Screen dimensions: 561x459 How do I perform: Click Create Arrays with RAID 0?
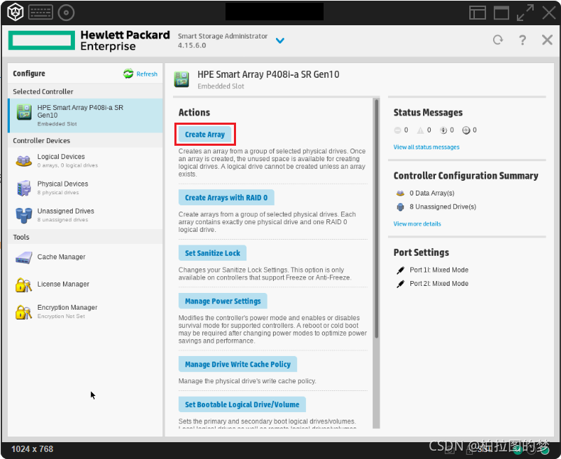click(x=226, y=198)
